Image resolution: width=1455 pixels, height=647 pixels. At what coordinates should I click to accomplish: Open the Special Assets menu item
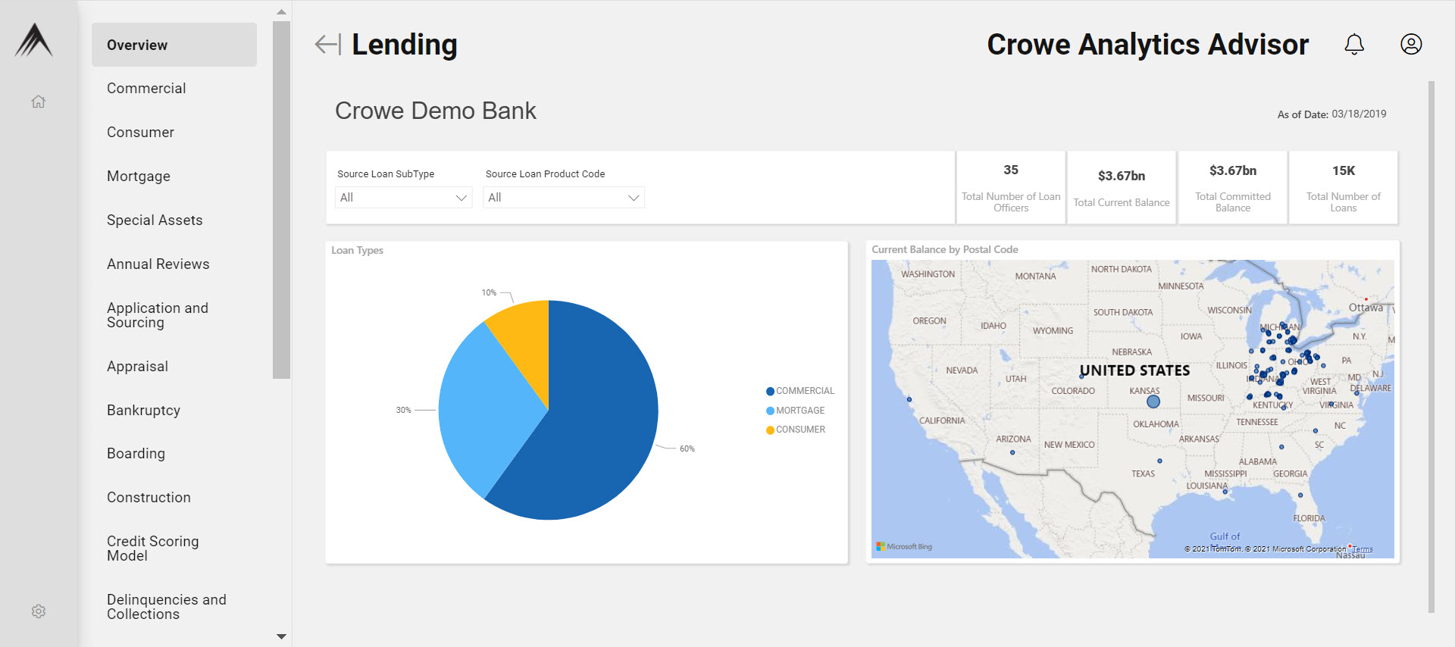coord(155,220)
